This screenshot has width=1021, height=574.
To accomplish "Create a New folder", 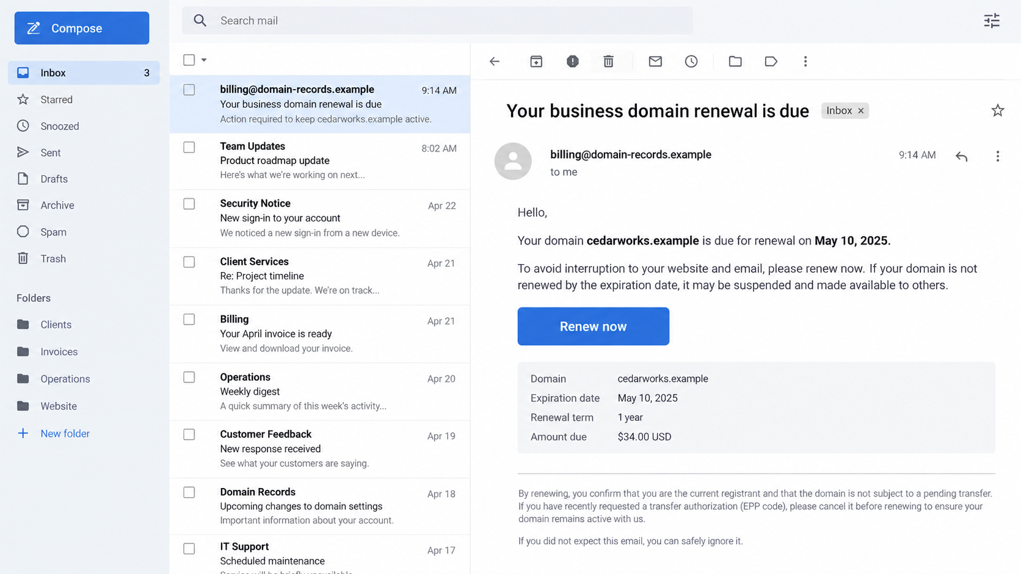I will coord(53,434).
